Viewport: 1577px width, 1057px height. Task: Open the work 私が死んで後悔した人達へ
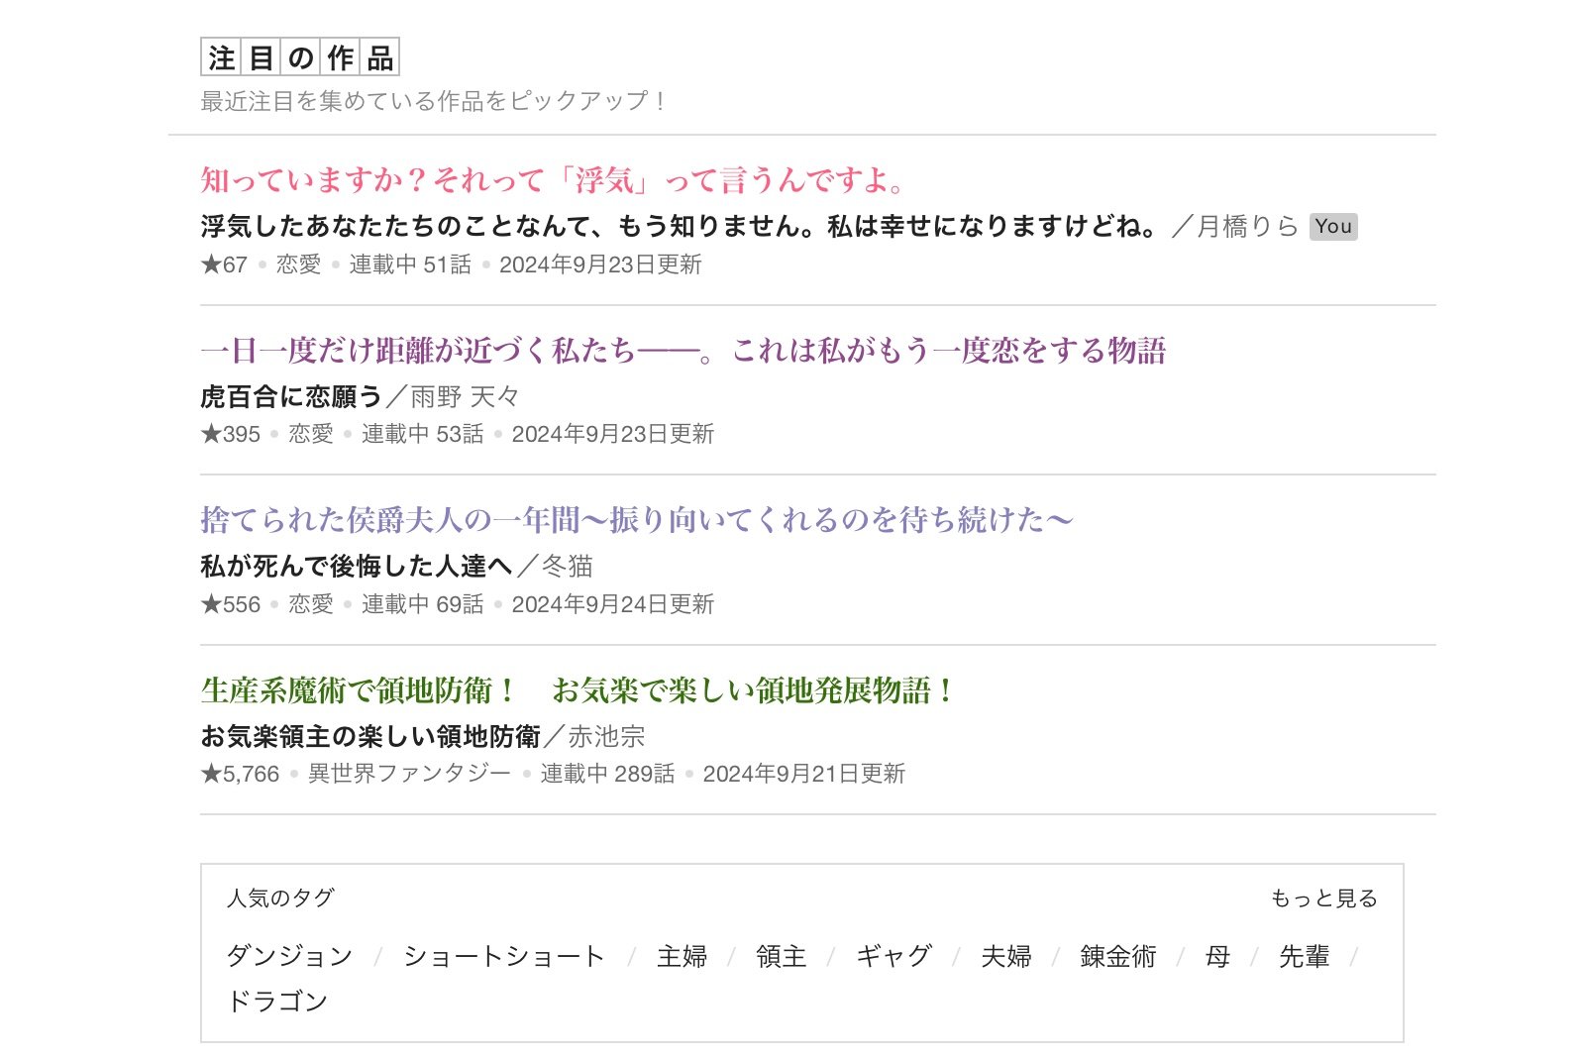pos(356,567)
